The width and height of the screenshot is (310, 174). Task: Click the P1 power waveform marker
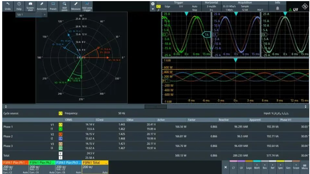pos(165,81)
